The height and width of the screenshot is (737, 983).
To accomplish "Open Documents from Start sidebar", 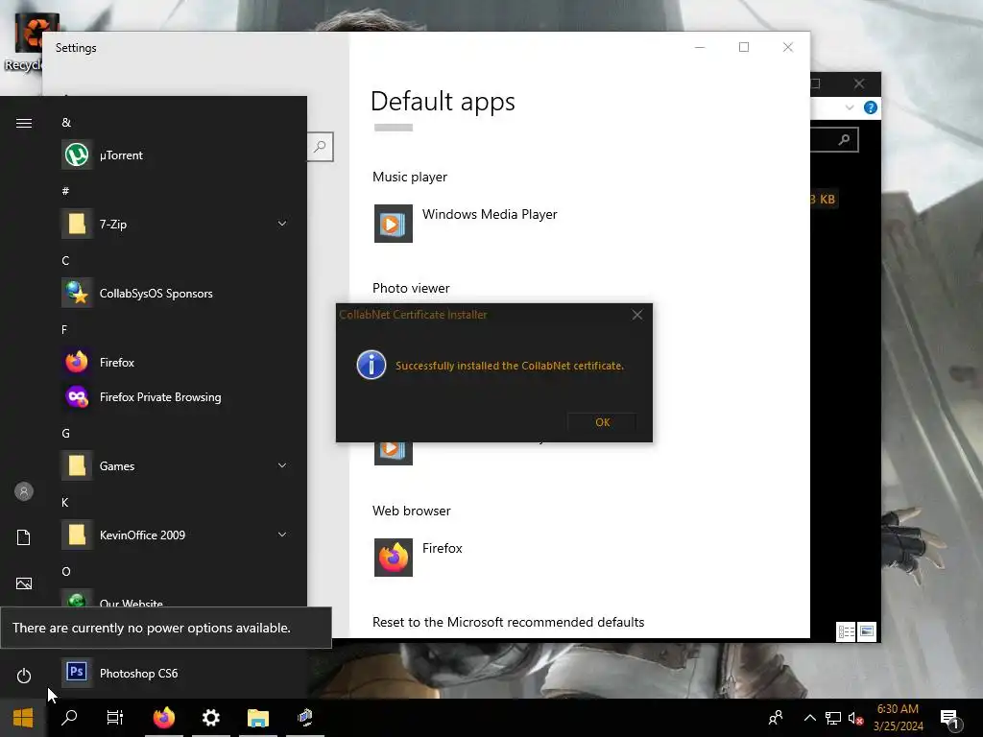I will (24, 537).
